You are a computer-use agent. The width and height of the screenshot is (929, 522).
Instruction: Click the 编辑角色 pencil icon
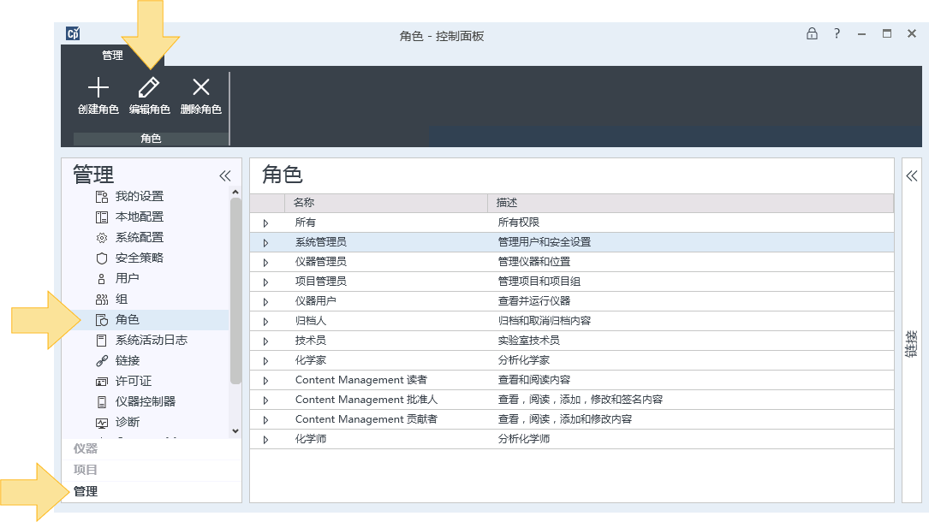pos(149,87)
